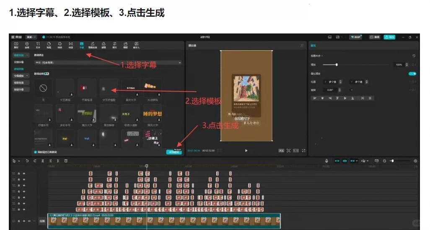Click the align bottom icon in properties
430x230 pixels.
coord(352,98)
